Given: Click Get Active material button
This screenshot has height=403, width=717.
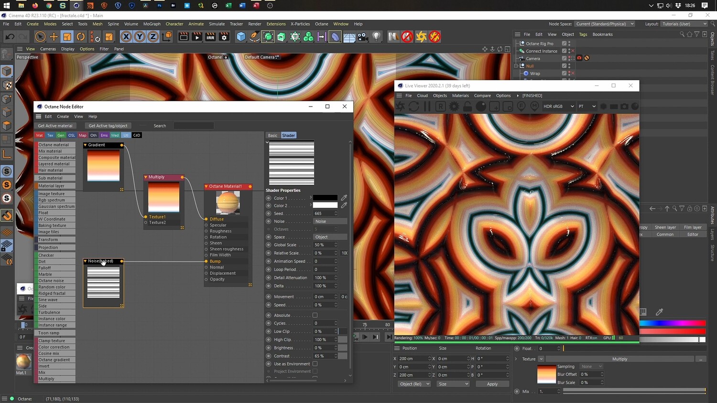Looking at the screenshot, I should (x=55, y=126).
